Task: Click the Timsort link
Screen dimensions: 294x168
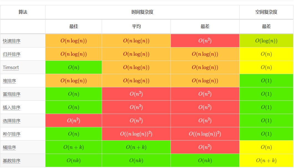Action: click(11, 68)
